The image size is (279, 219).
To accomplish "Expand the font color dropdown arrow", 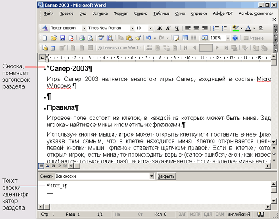I will [x=254, y=28].
